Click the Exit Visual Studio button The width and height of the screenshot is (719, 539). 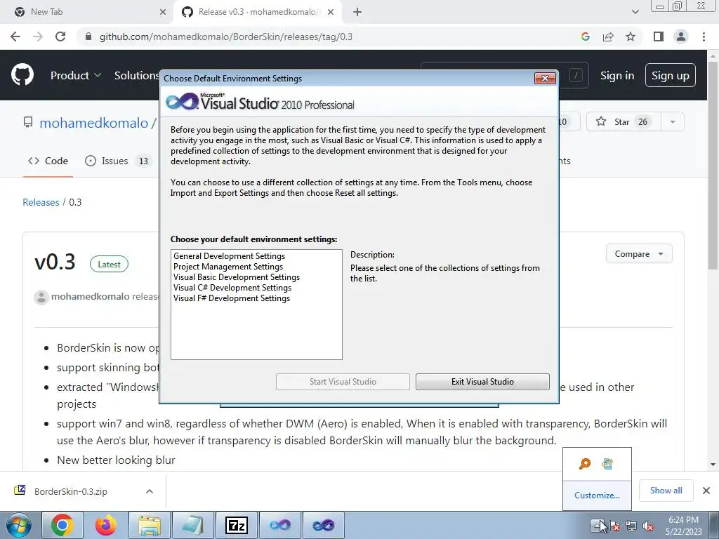(x=482, y=382)
